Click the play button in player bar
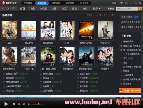The image size is (143, 108). [x=6, y=104]
